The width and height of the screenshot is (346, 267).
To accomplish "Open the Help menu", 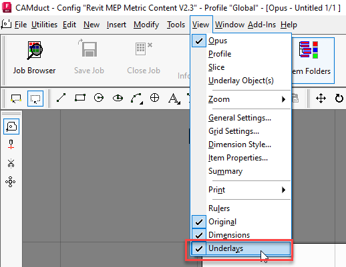I will click(x=289, y=25).
